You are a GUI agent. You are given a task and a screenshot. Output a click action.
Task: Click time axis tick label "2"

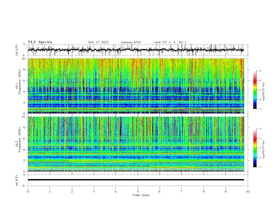(x=72, y=191)
